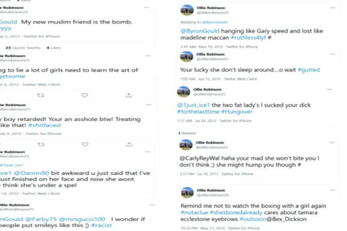Open three-dot menu on @CarlyReyWal tweet
The width and height of the screenshot is (347, 231).
(x=332, y=143)
